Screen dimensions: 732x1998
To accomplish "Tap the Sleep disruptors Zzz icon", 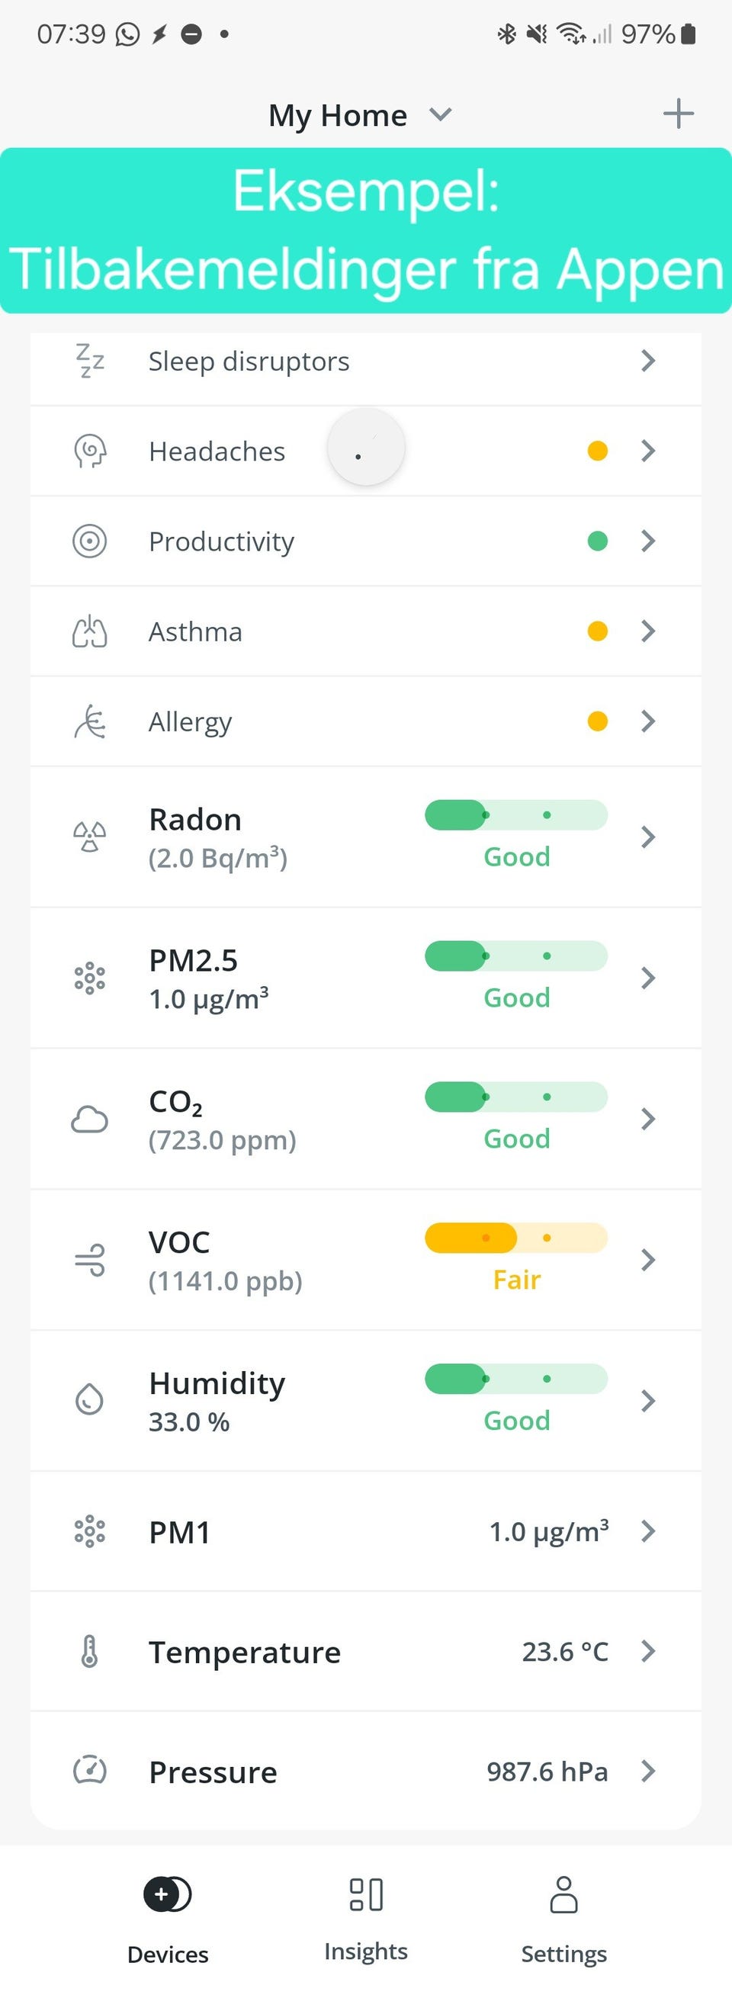I will [x=90, y=361].
